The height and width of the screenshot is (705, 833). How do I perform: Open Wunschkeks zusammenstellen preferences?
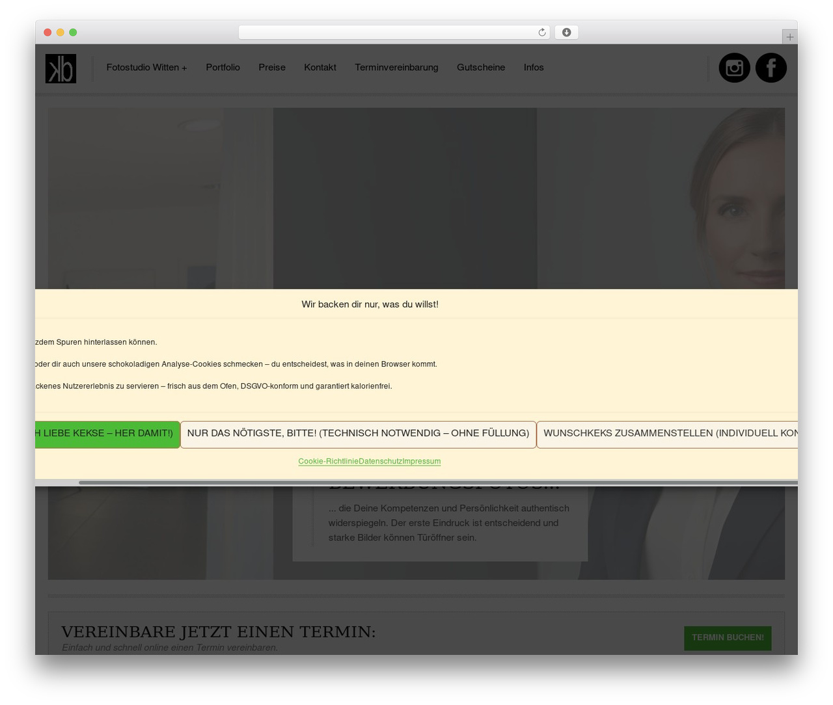667,434
